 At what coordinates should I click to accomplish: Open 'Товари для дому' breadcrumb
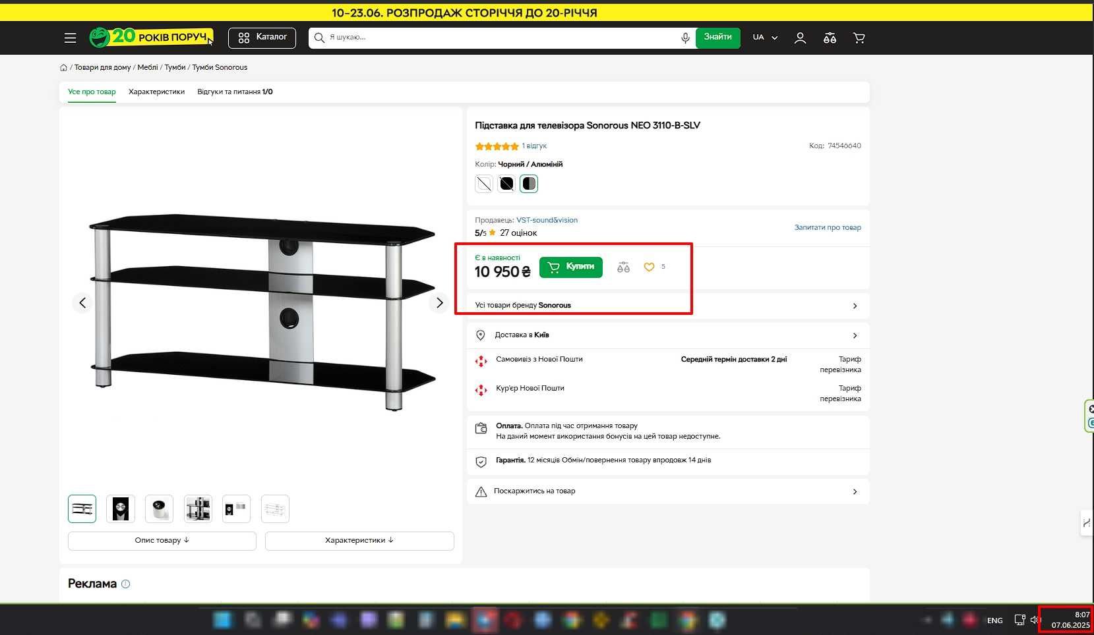click(x=102, y=67)
